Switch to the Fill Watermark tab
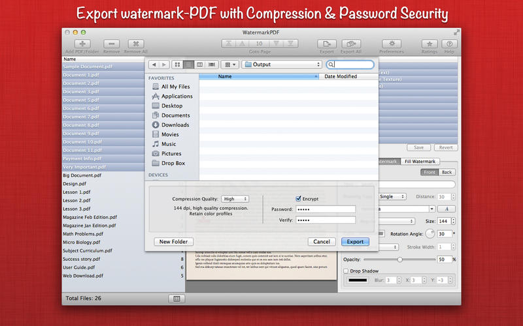Image resolution: width=523 pixels, height=326 pixels. coord(420,161)
